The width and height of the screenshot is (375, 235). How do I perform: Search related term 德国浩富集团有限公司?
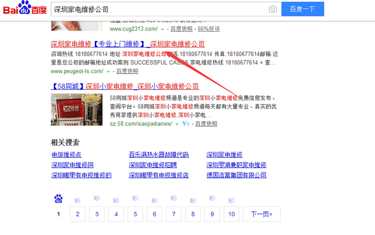pyautogui.click(x=236, y=175)
